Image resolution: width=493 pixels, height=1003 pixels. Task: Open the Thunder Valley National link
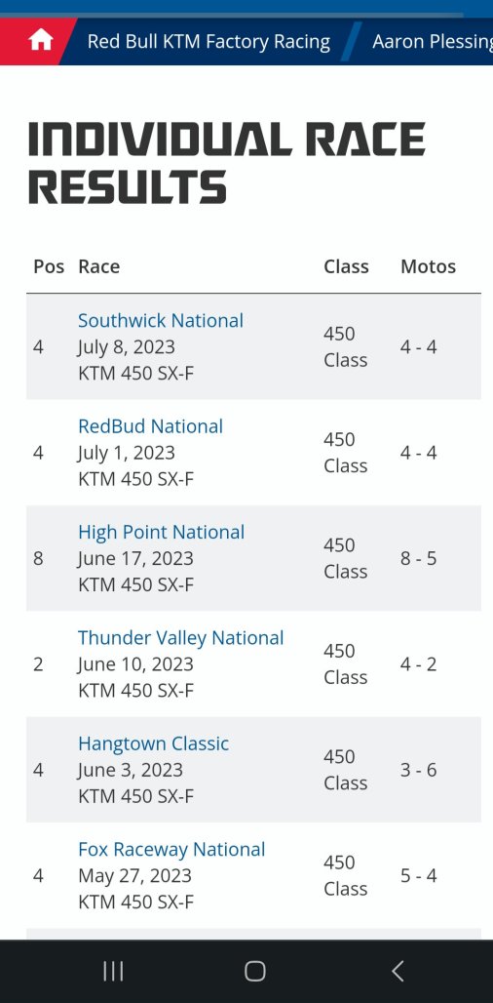180,638
